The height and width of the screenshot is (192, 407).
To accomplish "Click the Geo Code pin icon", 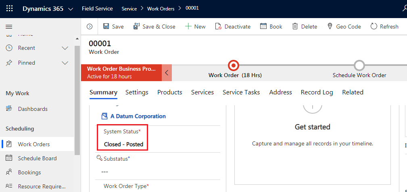I will pos(330,27).
